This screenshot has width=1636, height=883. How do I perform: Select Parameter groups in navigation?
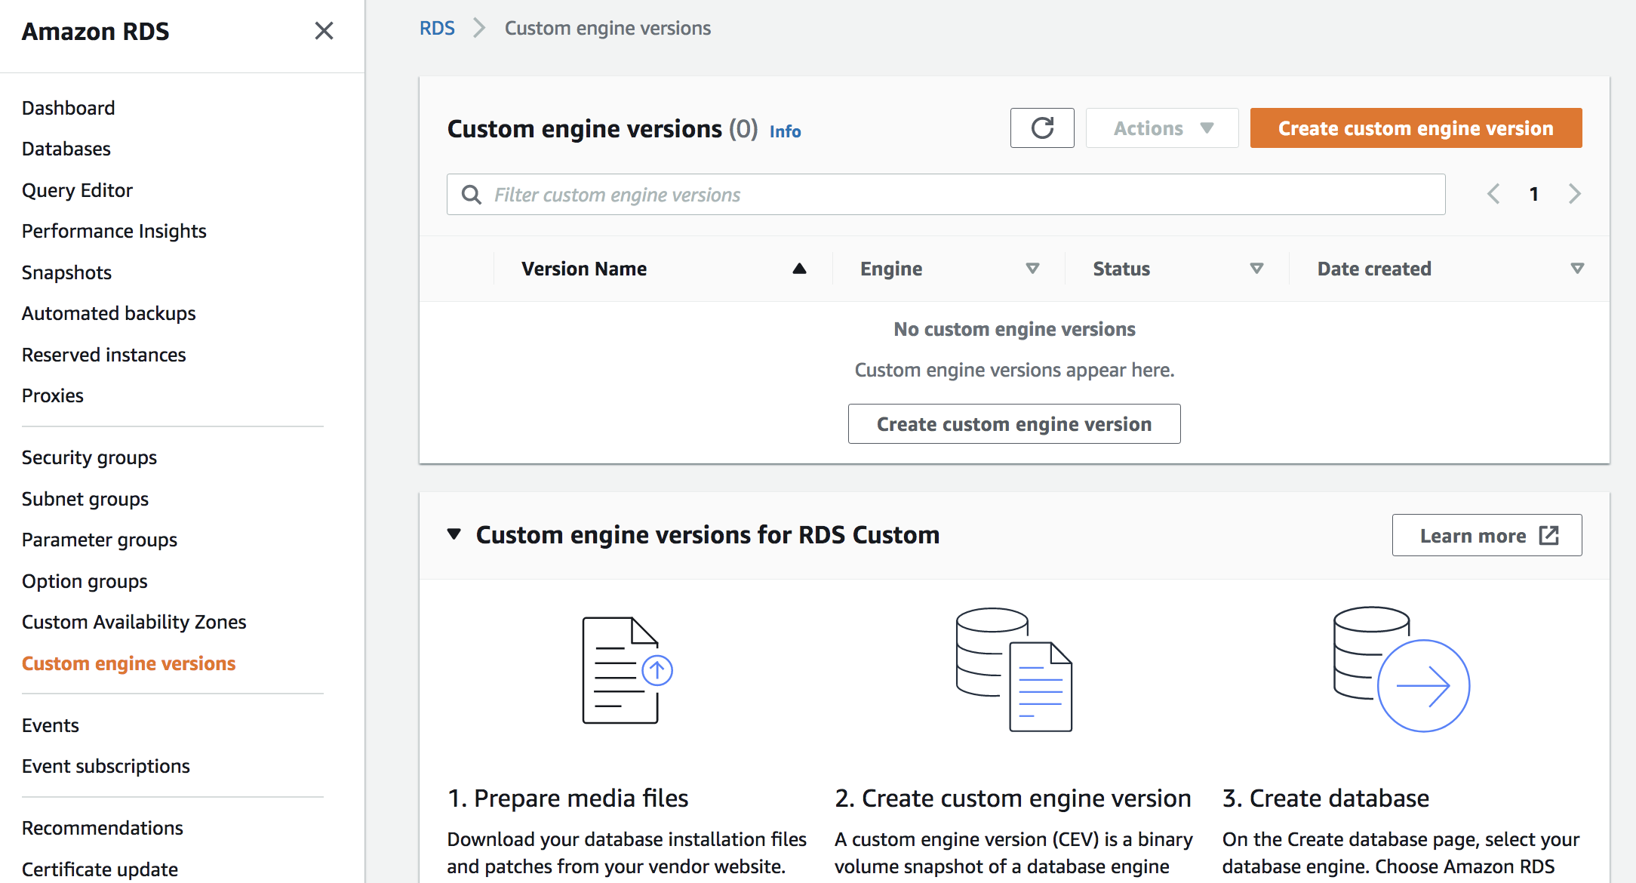point(100,540)
